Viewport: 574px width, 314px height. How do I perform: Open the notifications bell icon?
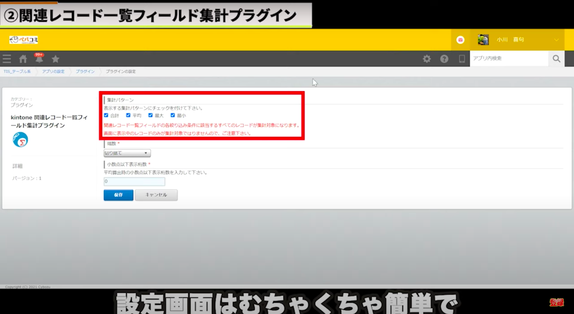click(x=39, y=59)
